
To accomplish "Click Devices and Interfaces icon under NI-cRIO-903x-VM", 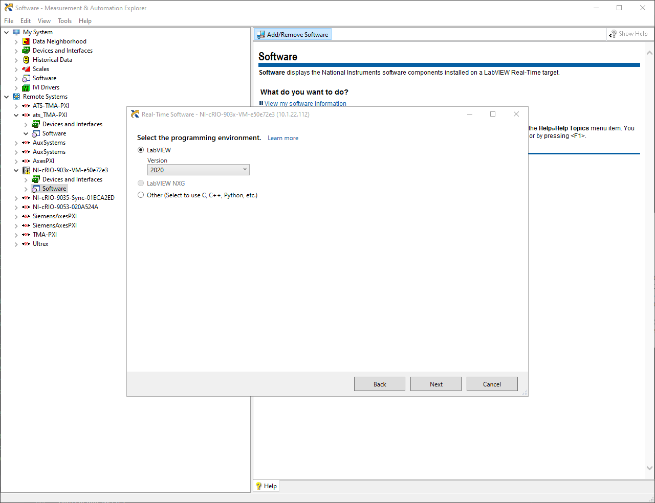I will (x=36, y=179).
